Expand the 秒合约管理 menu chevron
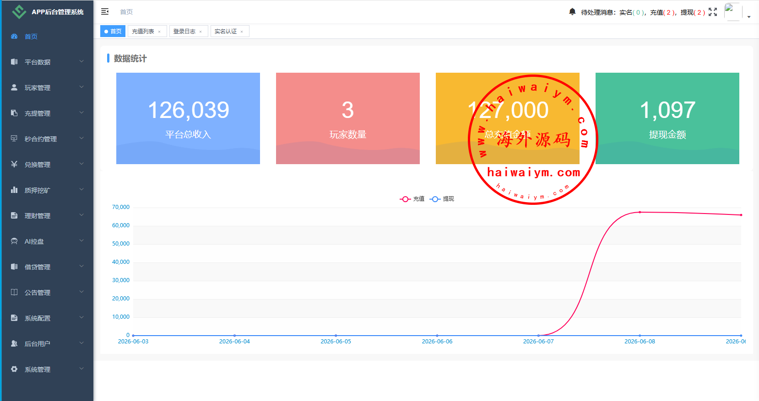The height and width of the screenshot is (401, 759). click(x=81, y=138)
